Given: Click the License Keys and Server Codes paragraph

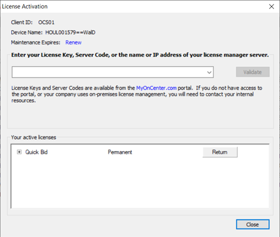Looking at the screenshot, I should [137, 94].
